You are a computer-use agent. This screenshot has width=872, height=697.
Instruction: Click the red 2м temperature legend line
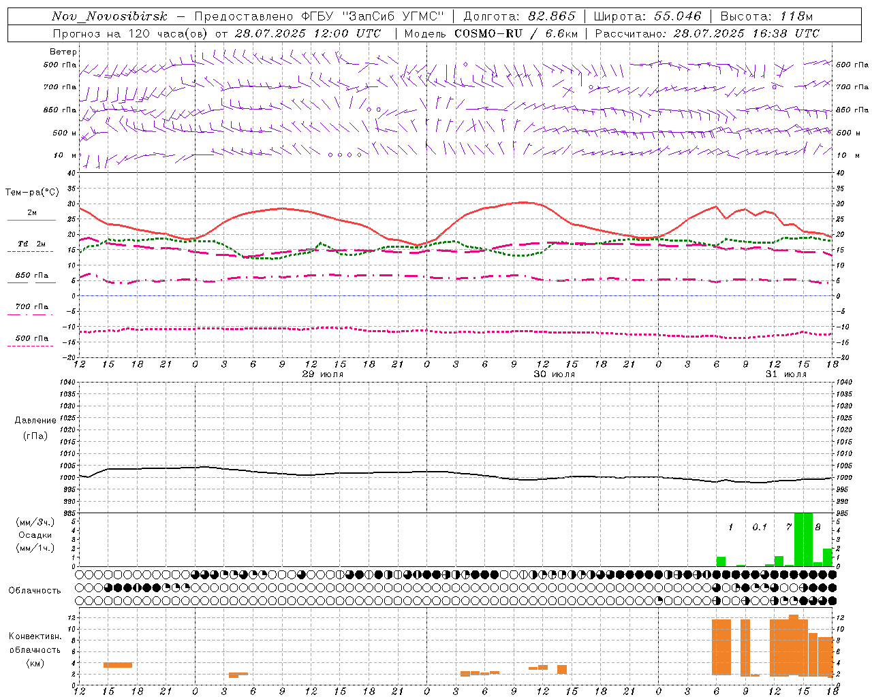point(31,221)
